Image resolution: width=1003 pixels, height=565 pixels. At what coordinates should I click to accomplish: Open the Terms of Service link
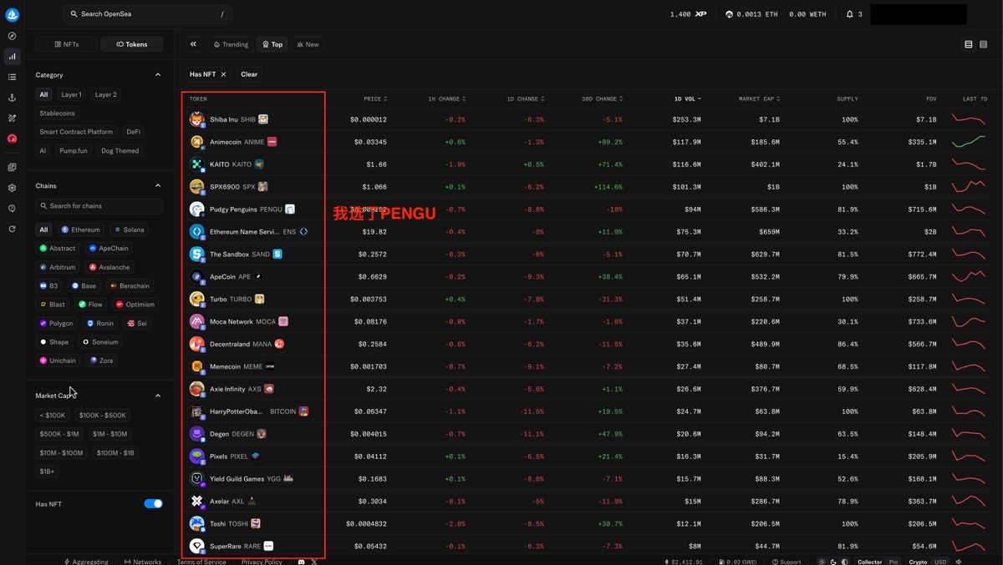coord(201,562)
